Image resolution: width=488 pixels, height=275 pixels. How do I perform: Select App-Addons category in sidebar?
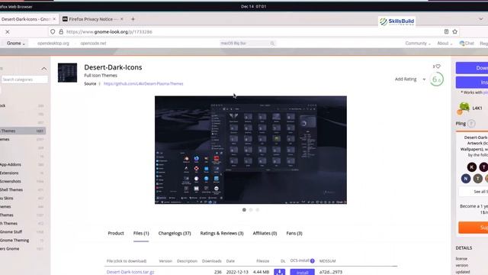pos(11,164)
